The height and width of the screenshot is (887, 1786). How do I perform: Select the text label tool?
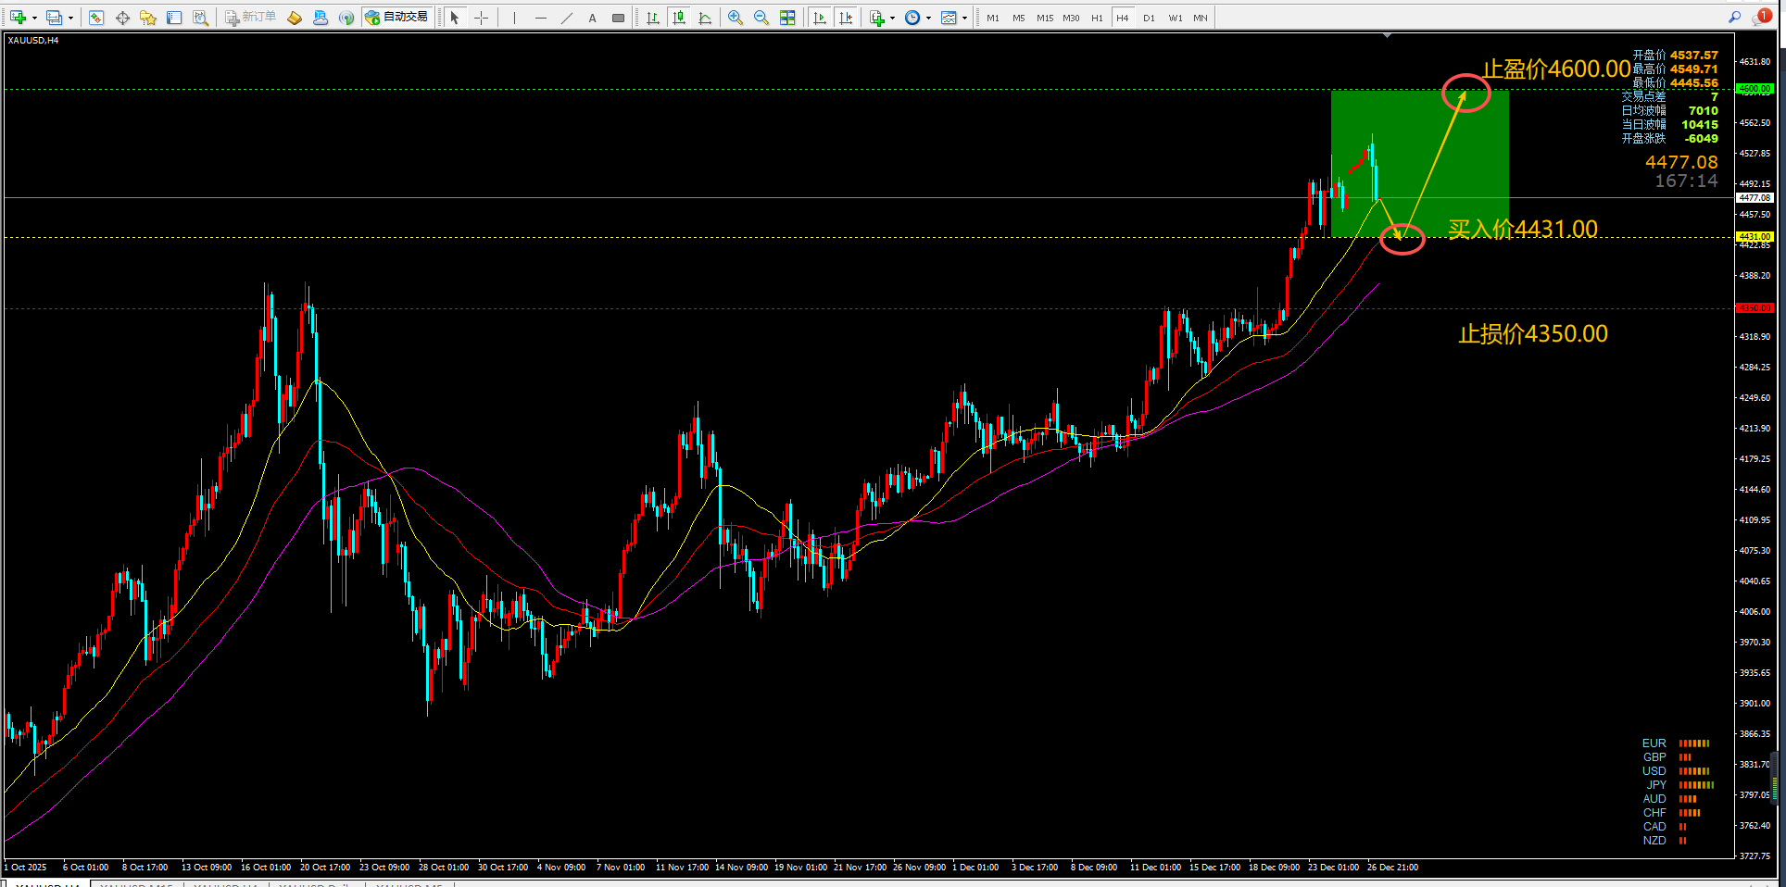(x=593, y=18)
